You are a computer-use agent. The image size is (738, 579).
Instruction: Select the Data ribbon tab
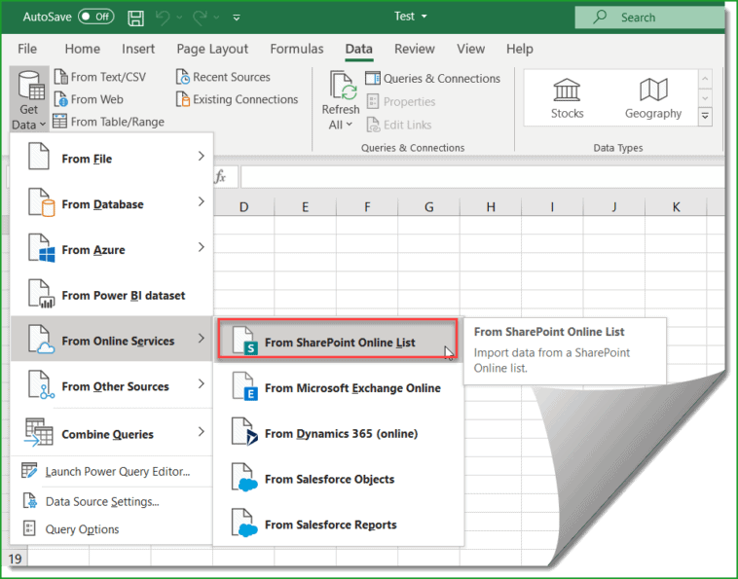(x=358, y=49)
